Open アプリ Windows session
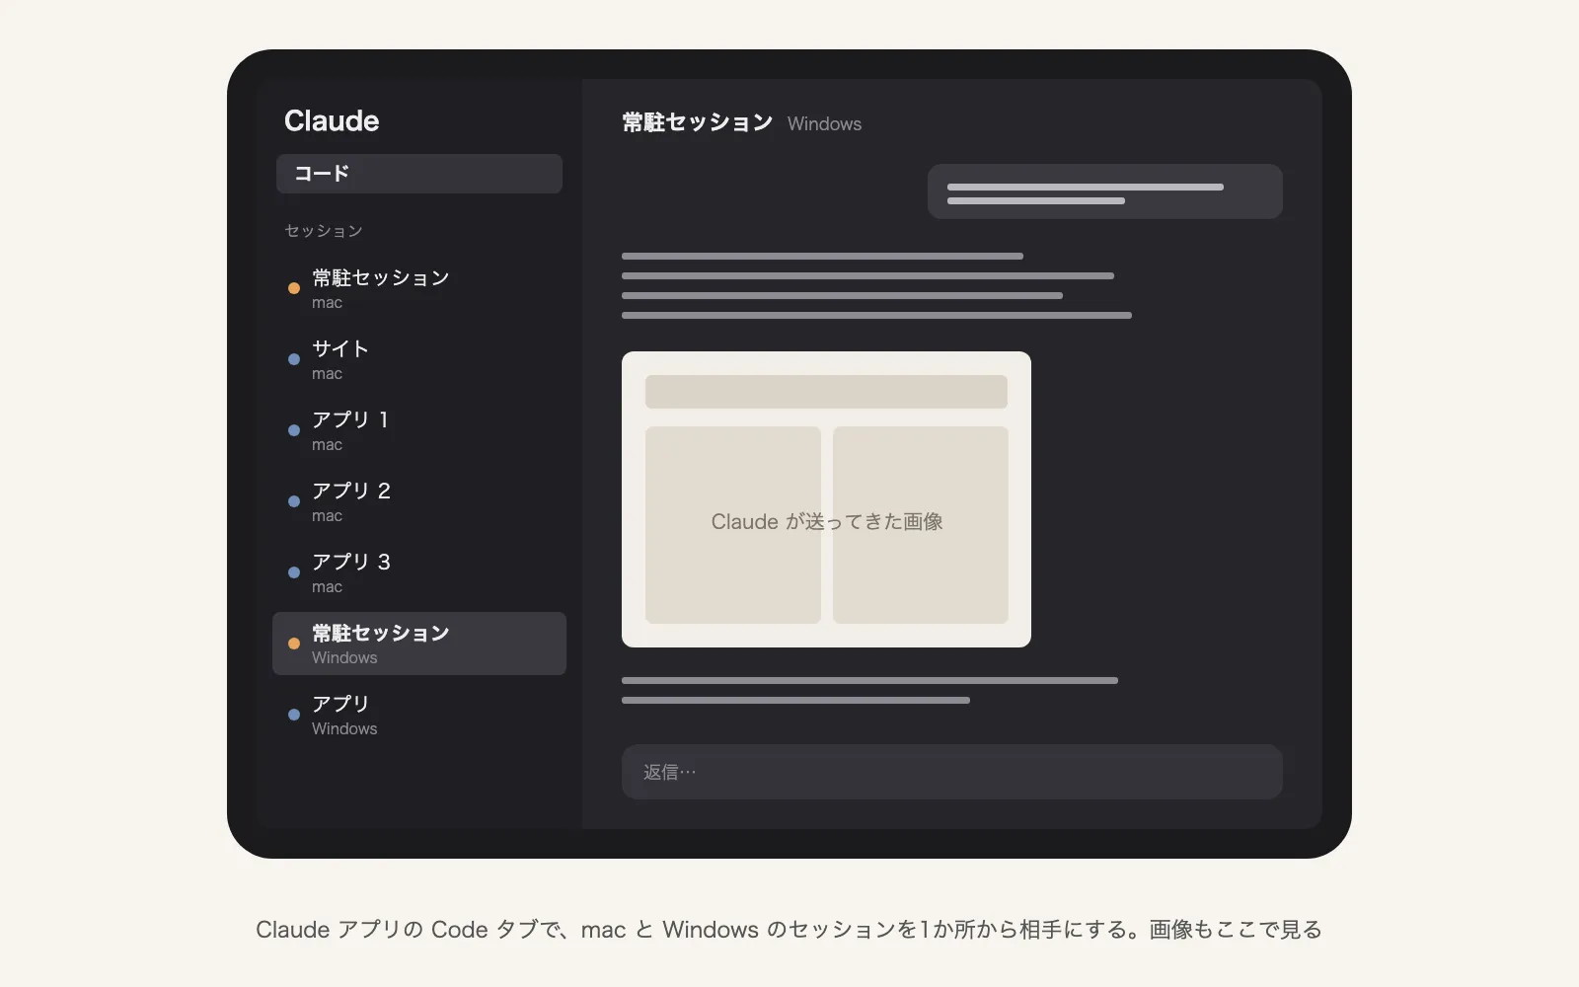The height and width of the screenshot is (987, 1579). point(419,715)
